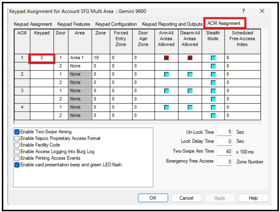This screenshot has width=280, height=212.
Task: Open Help for this dialog
Action: (x=253, y=198)
